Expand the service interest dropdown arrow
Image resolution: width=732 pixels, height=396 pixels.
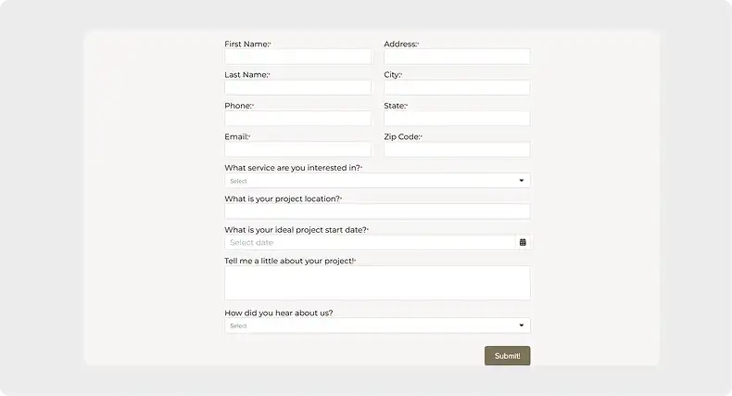tap(522, 181)
